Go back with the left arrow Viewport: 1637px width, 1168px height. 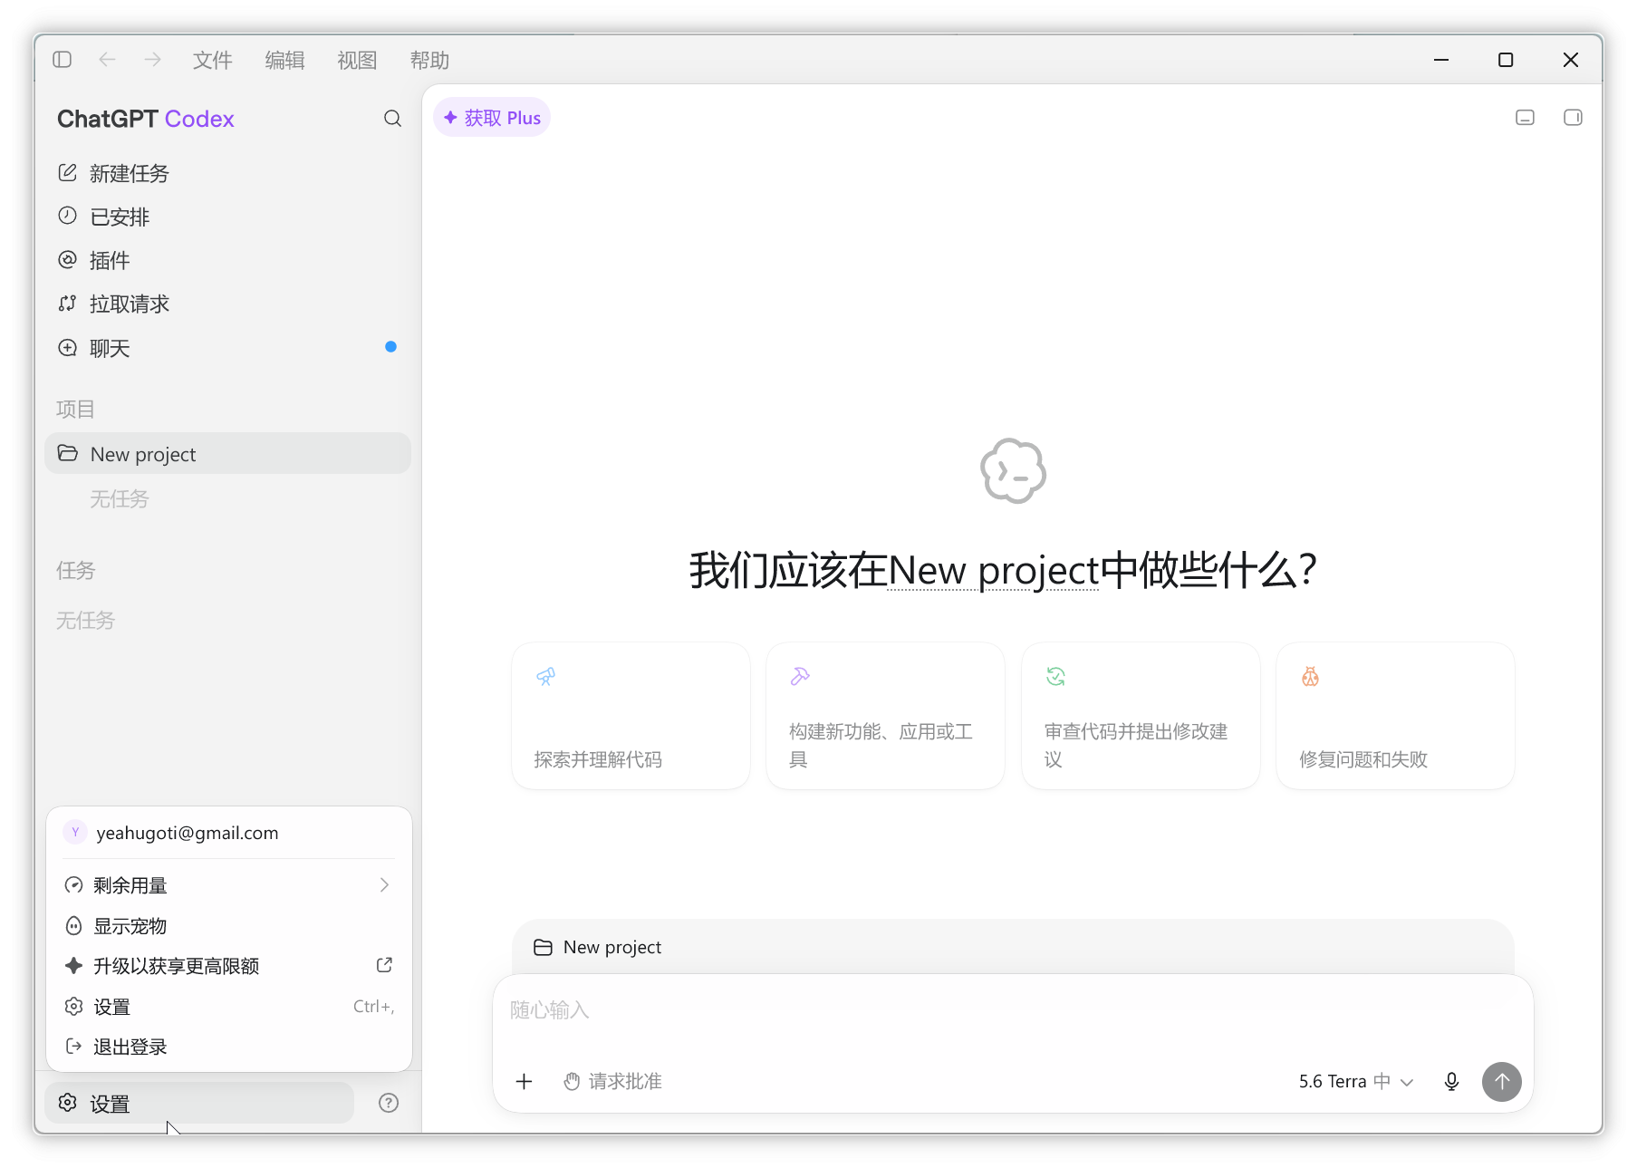tap(107, 60)
